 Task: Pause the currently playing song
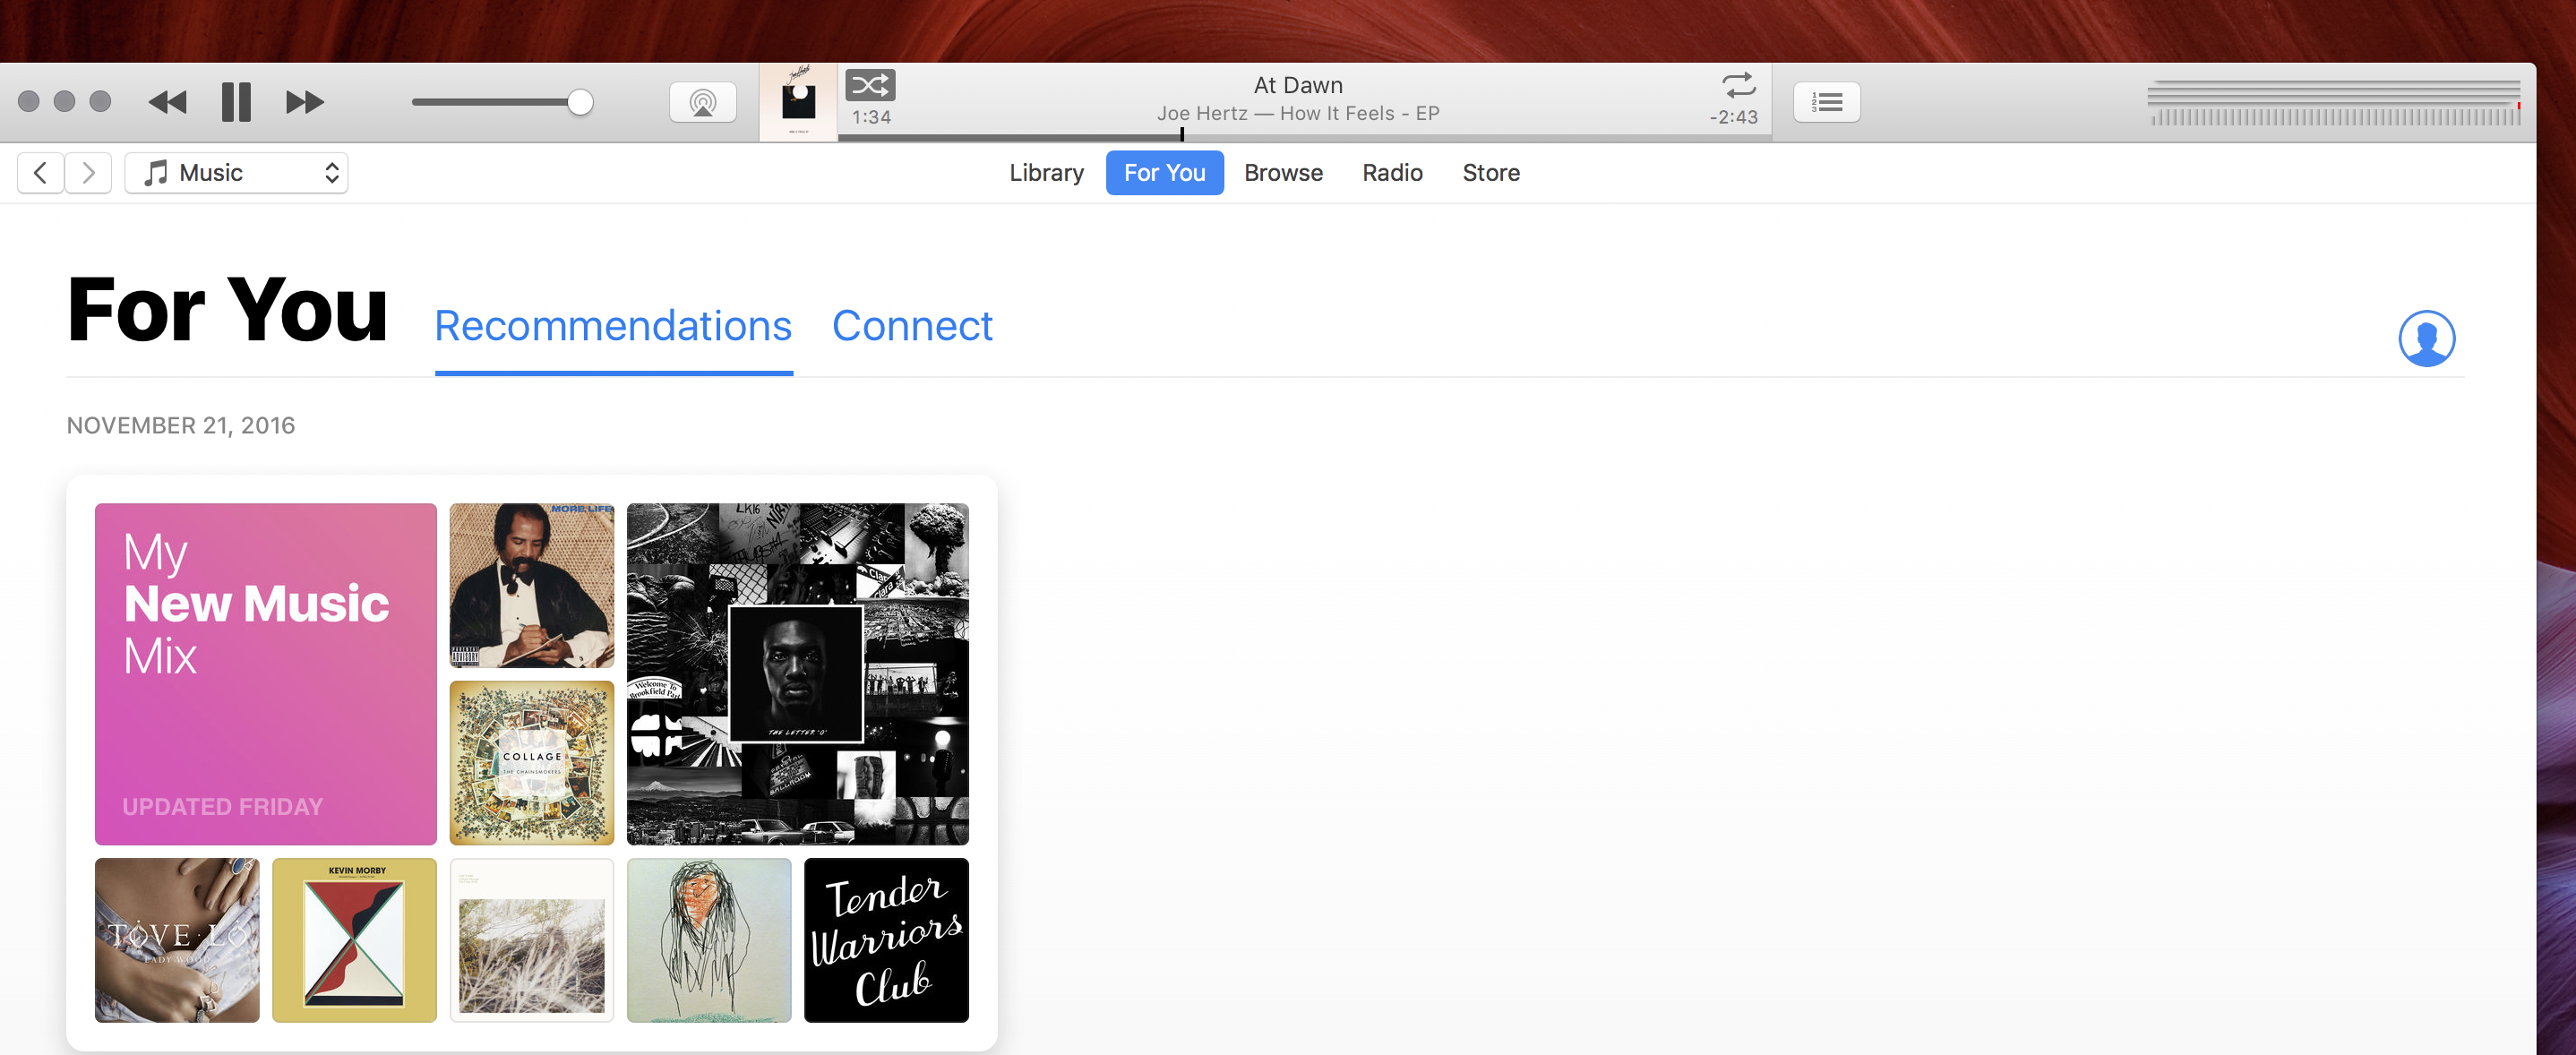pos(236,102)
